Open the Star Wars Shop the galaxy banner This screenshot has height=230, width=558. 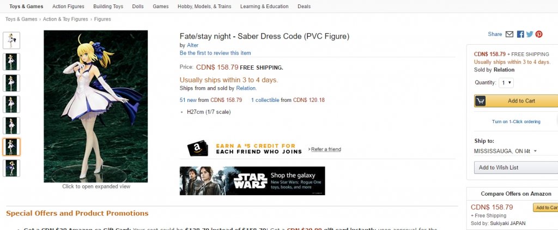coord(252,181)
